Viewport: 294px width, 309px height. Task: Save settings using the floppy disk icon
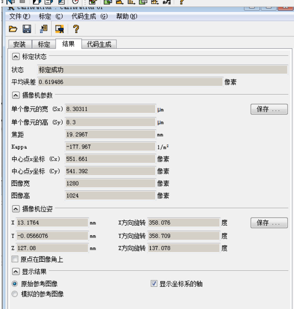pyautogui.click(x=27, y=29)
